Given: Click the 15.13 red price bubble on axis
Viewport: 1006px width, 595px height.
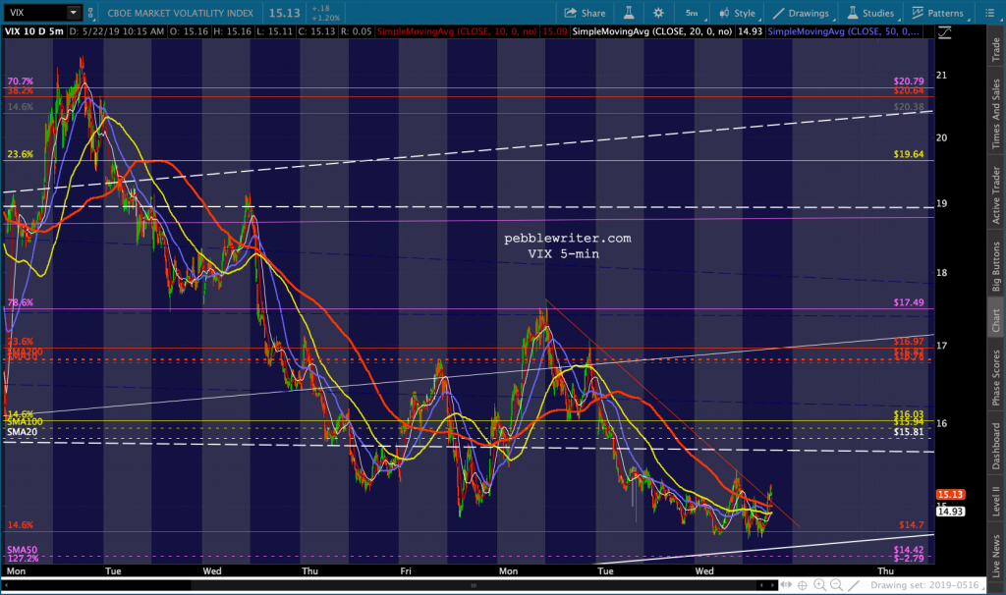Looking at the screenshot, I should pyautogui.click(x=950, y=494).
